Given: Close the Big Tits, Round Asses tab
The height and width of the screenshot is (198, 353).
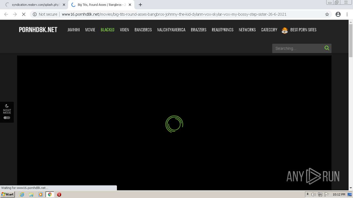Looking at the screenshot, I should [x=130, y=5].
